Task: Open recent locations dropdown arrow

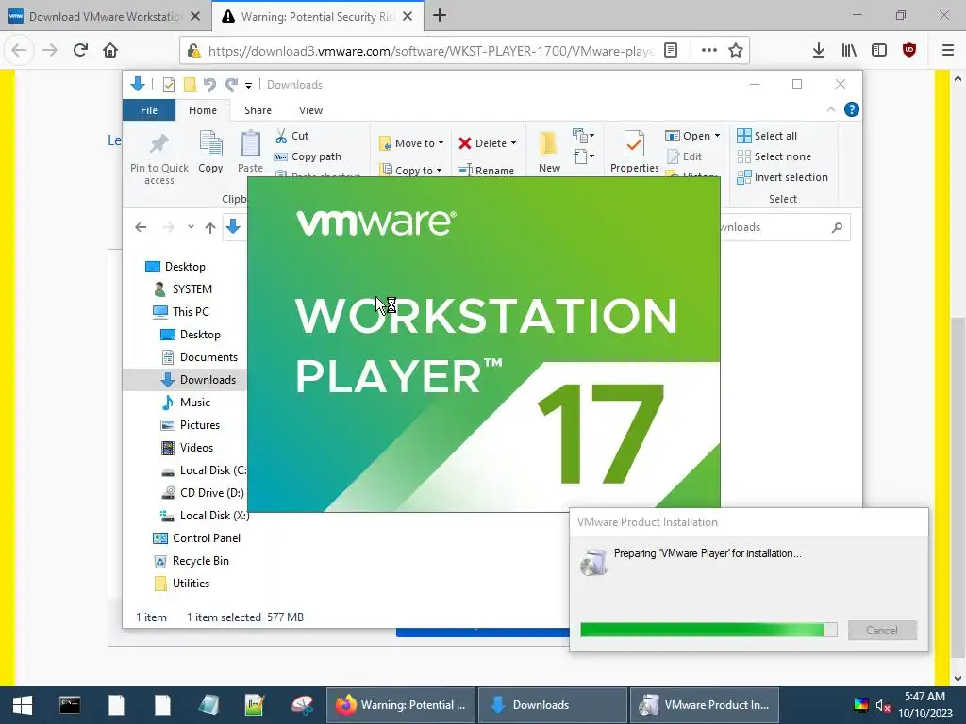Action: [191, 227]
